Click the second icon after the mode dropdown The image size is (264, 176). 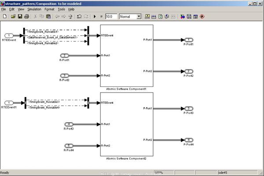pos(154,16)
